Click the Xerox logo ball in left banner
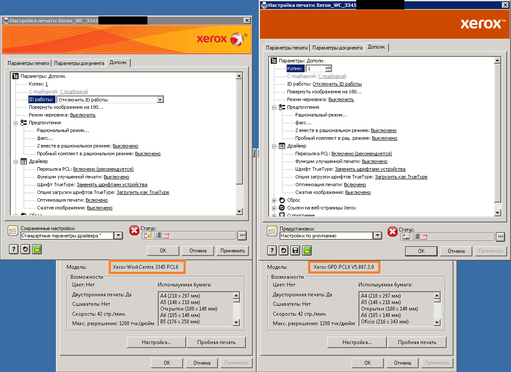This screenshot has height=372, width=511. (x=237, y=39)
